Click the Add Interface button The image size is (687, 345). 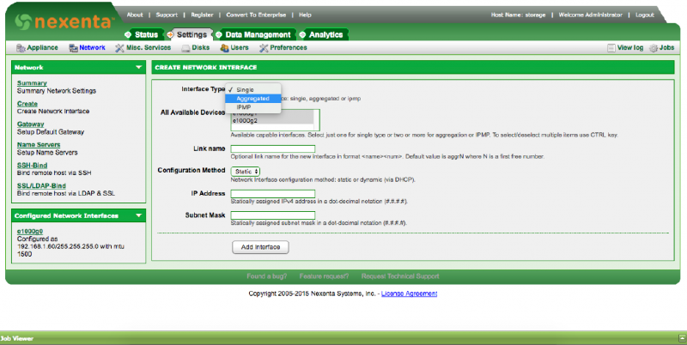tap(260, 246)
